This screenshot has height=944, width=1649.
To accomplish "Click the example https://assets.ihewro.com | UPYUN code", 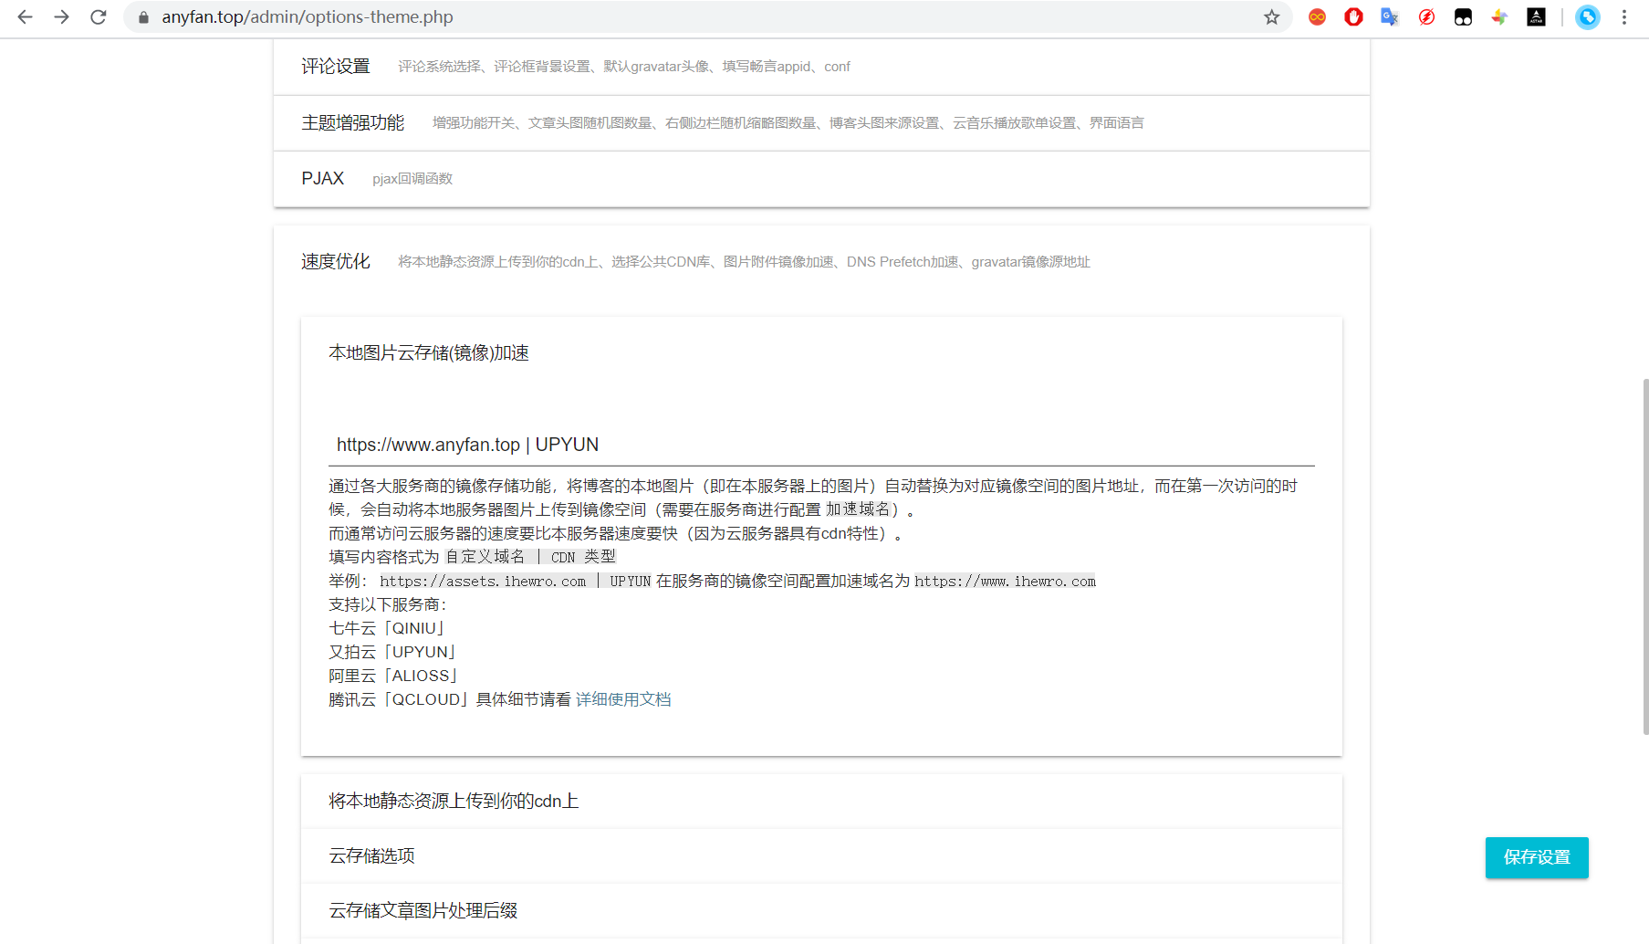I will tap(516, 582).
